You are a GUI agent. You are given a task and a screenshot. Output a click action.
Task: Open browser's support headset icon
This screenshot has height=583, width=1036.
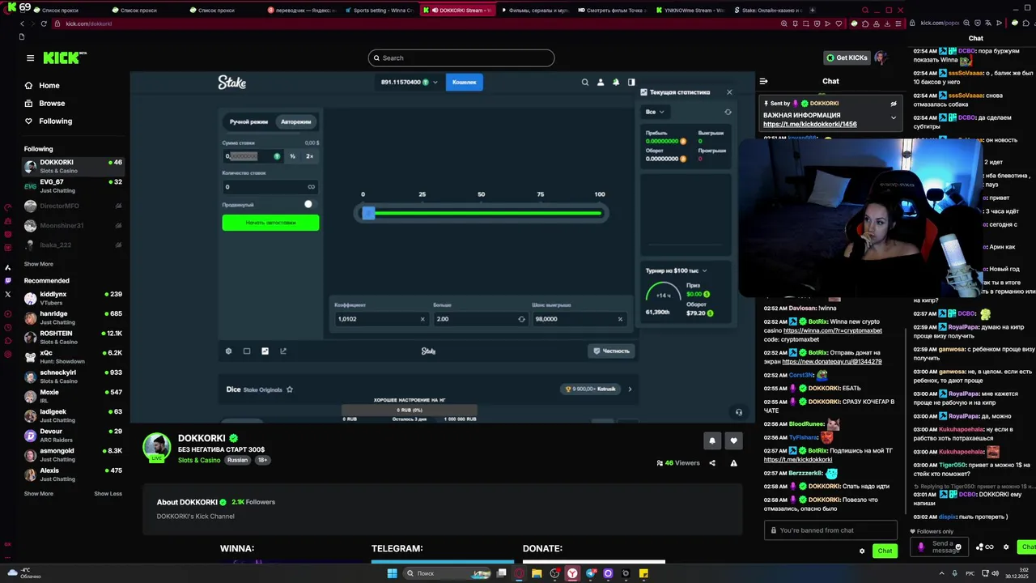pyautogui.click(x=738, y=412)
